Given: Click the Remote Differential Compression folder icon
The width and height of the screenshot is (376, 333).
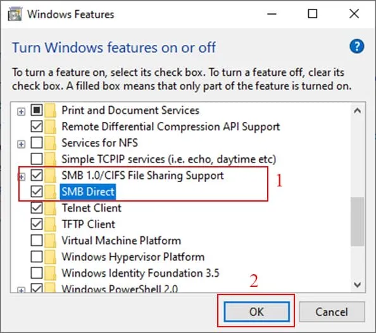Looking at the screenshot, I should pyautogui.click(x=50, y=126).
